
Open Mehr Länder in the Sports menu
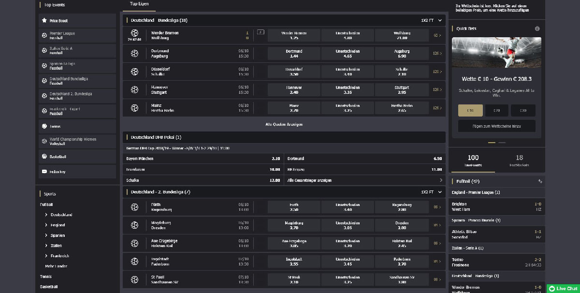click(x=56, y=266)
